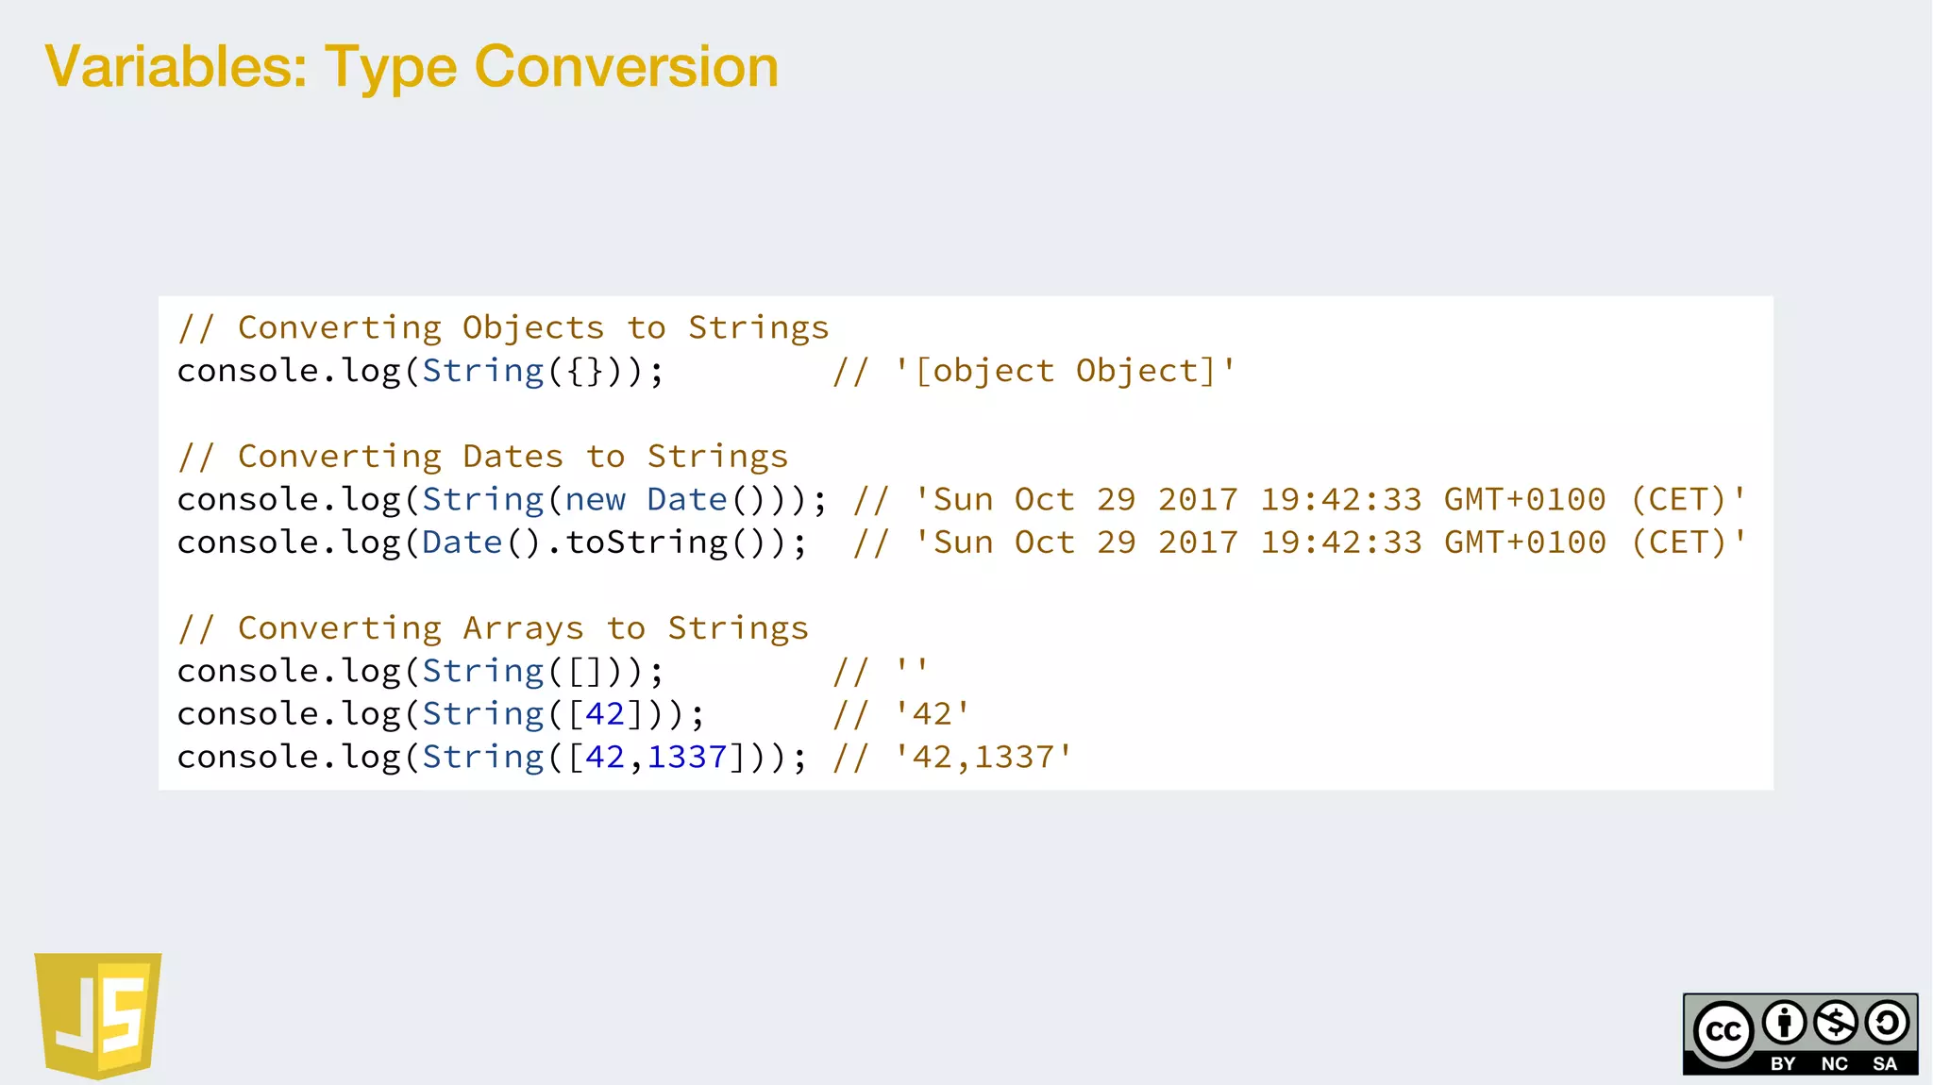The width and height of the screenshot is (1933, 1085).
Task: Click the Creative Commons CC circle icon
Action: [1723, 1031]
